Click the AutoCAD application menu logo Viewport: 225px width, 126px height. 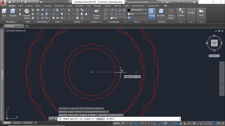[x=3, y=3]
